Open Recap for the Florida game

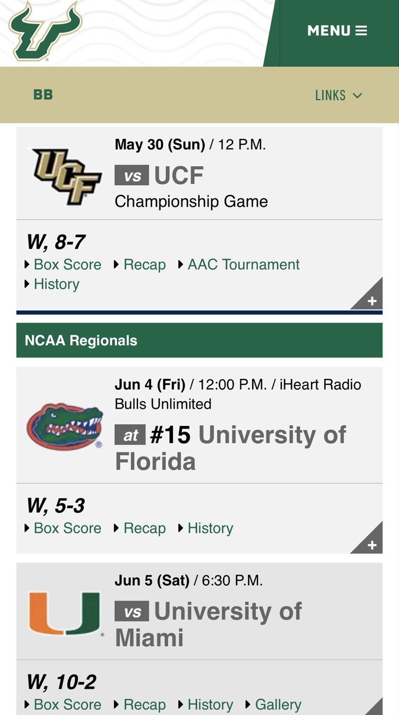point(140,529)
